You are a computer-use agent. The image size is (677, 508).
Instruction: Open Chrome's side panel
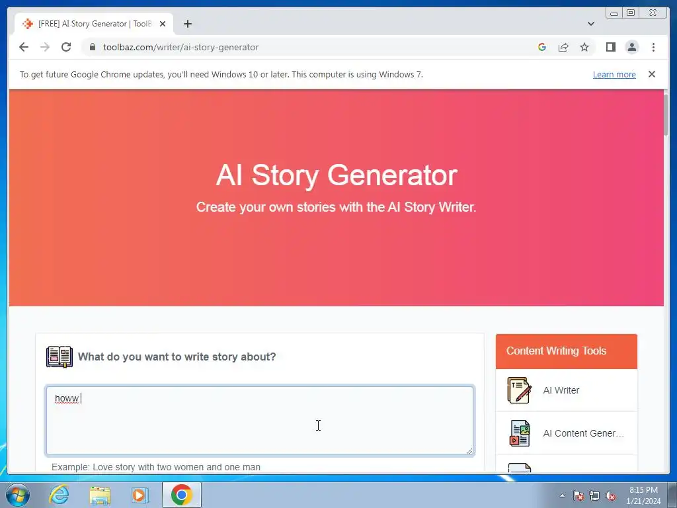click(x=610, y=47)
